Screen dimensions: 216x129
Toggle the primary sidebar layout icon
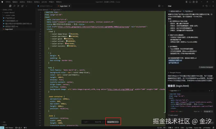click(x=187, y=2)
